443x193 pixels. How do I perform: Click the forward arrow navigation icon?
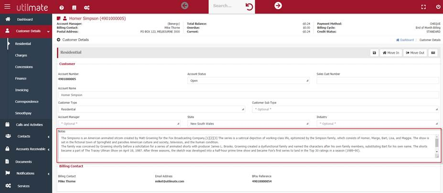[278, 6]
